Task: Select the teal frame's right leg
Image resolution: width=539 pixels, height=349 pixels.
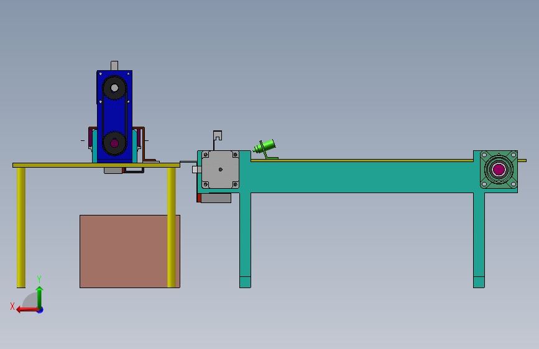Action: 479,240
